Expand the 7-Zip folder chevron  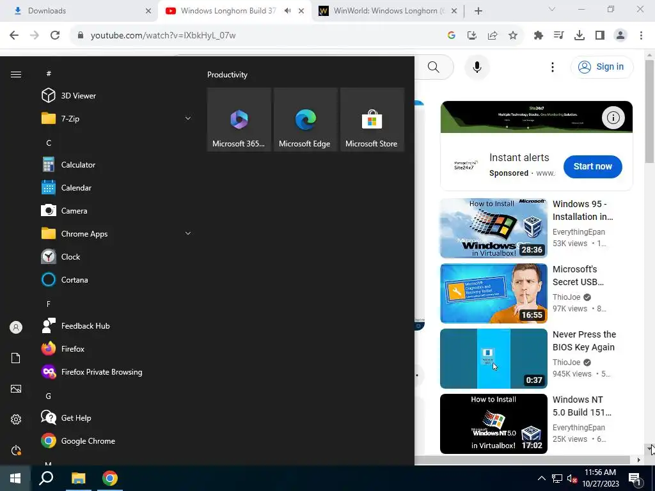188,118
